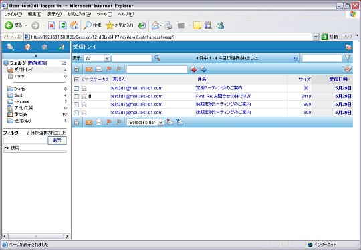Open IE Favorites (お気に入り) star button
The height and width of the screenshot is (250, 361).
point(119,25)
